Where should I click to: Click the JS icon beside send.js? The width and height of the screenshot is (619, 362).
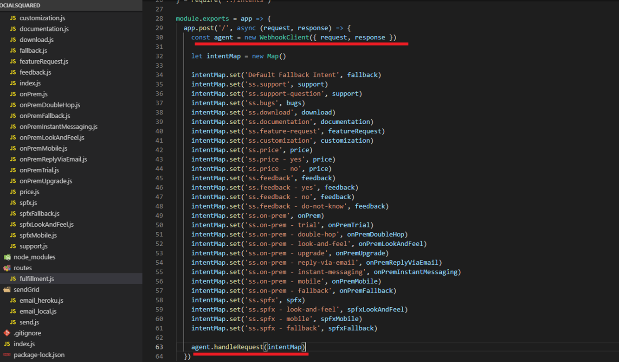(x=13, y=322)
